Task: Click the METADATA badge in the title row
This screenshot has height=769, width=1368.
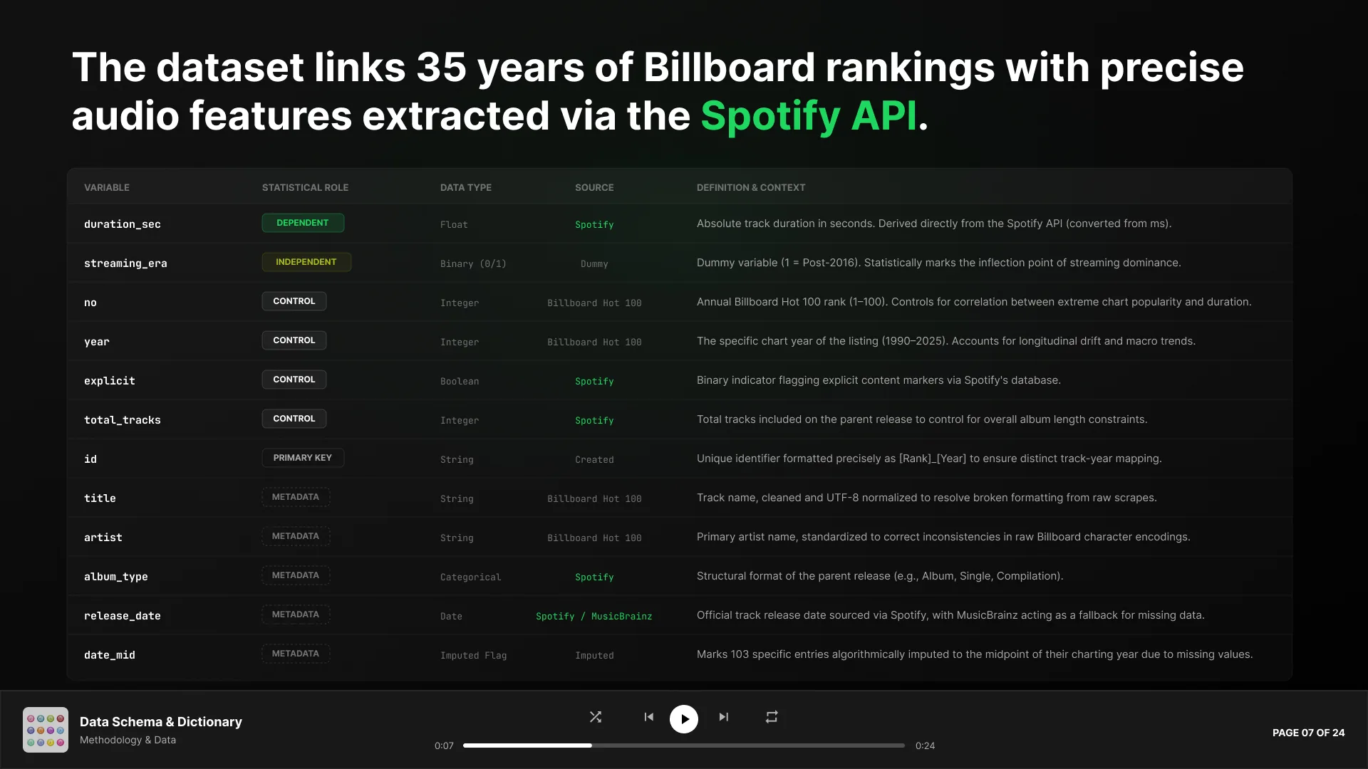Action: point(296,497)
